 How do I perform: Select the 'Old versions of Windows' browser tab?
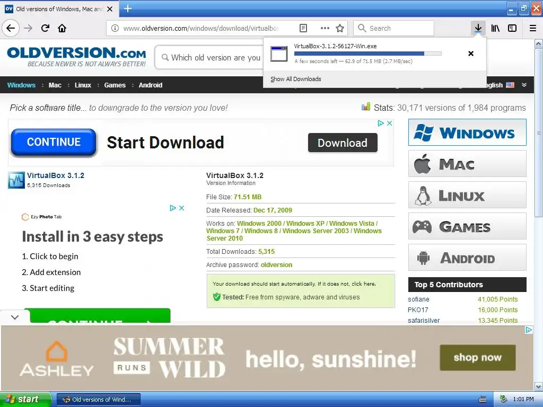[59, 9]
